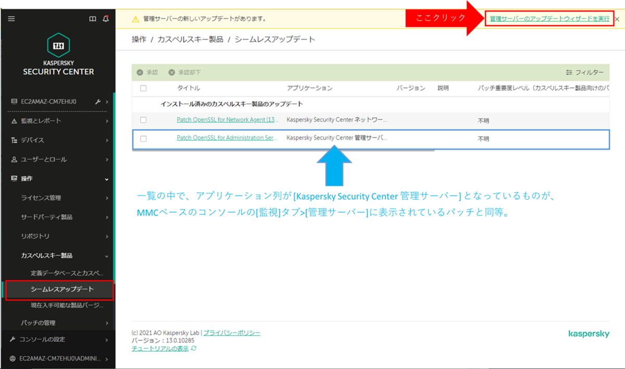Open チュートリアルの表示 link
The image size is (625, 369).
pos(160,349)
